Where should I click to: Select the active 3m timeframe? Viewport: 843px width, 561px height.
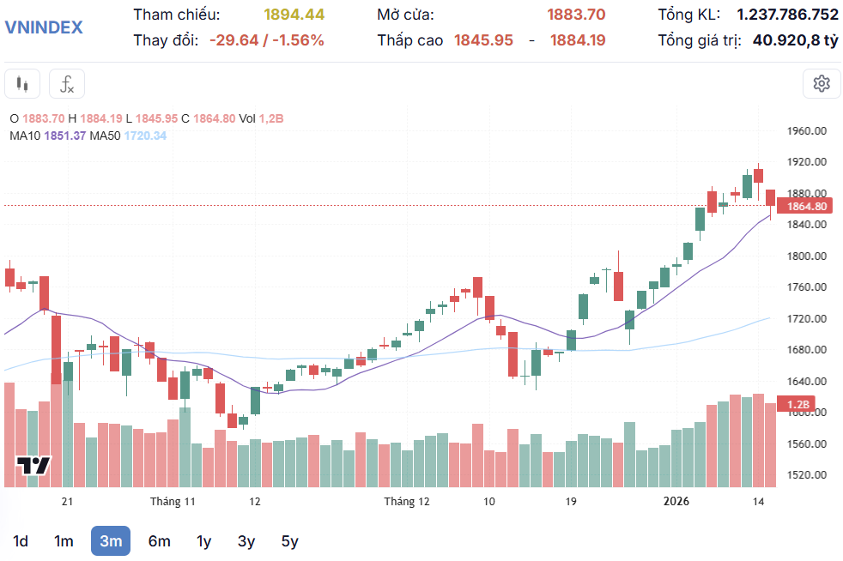111,541
